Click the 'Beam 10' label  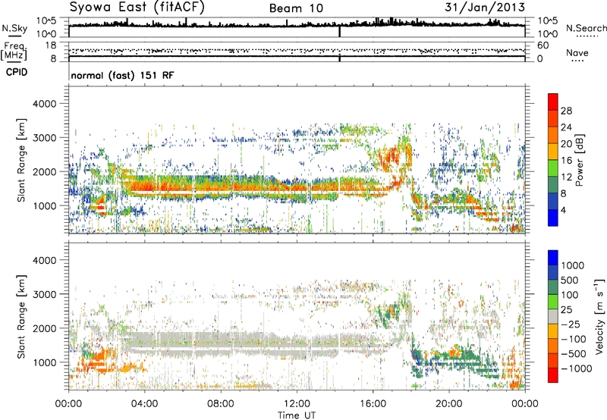[296, 8]
